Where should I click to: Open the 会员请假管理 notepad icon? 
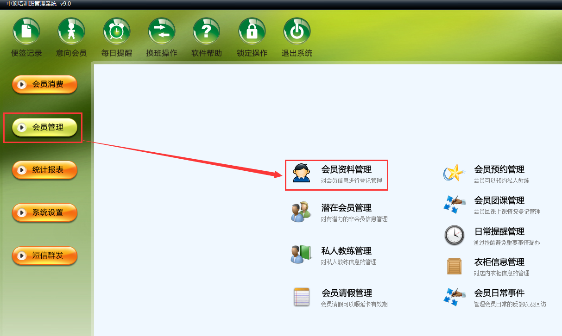click(x=301, y=297)
